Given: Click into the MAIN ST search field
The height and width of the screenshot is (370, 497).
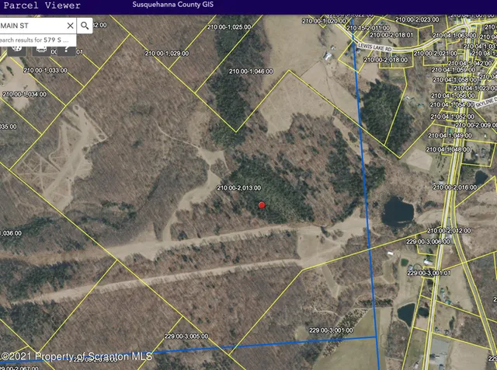Looking at the screenshot, I should point(31,26).
